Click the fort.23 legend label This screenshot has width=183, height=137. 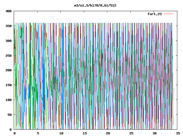[155, 14]
